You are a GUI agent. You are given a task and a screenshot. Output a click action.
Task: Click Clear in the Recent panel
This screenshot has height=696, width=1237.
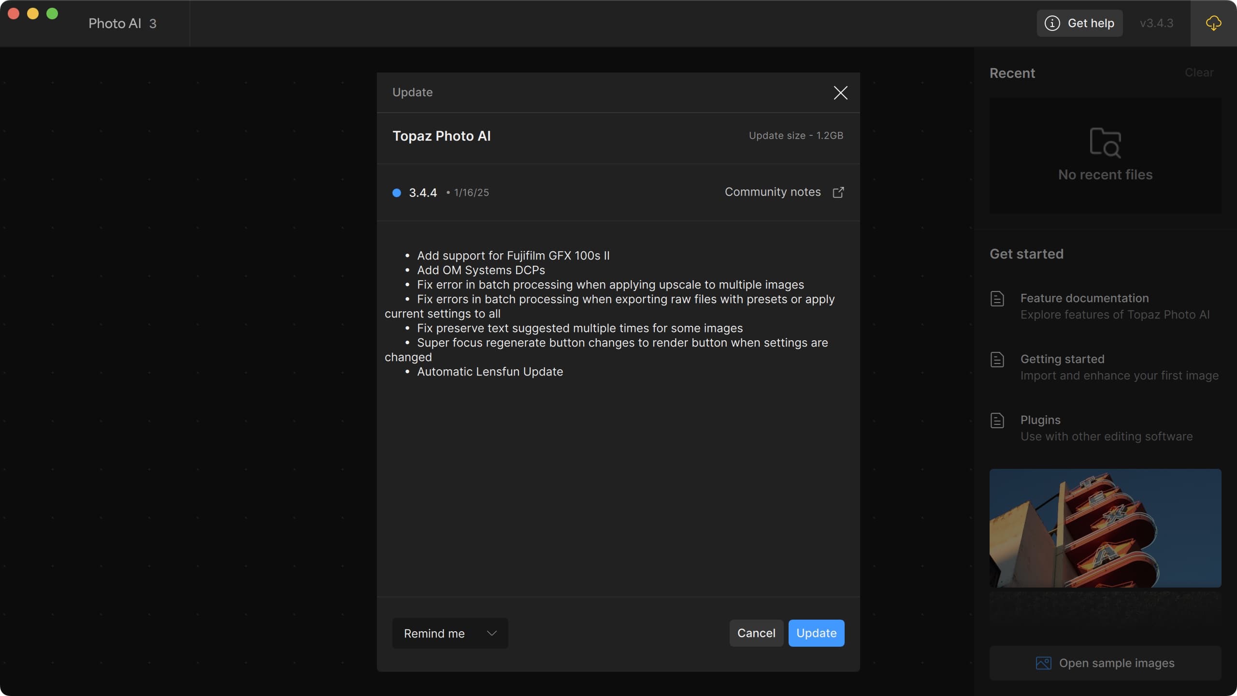(x=1199, y=72)
